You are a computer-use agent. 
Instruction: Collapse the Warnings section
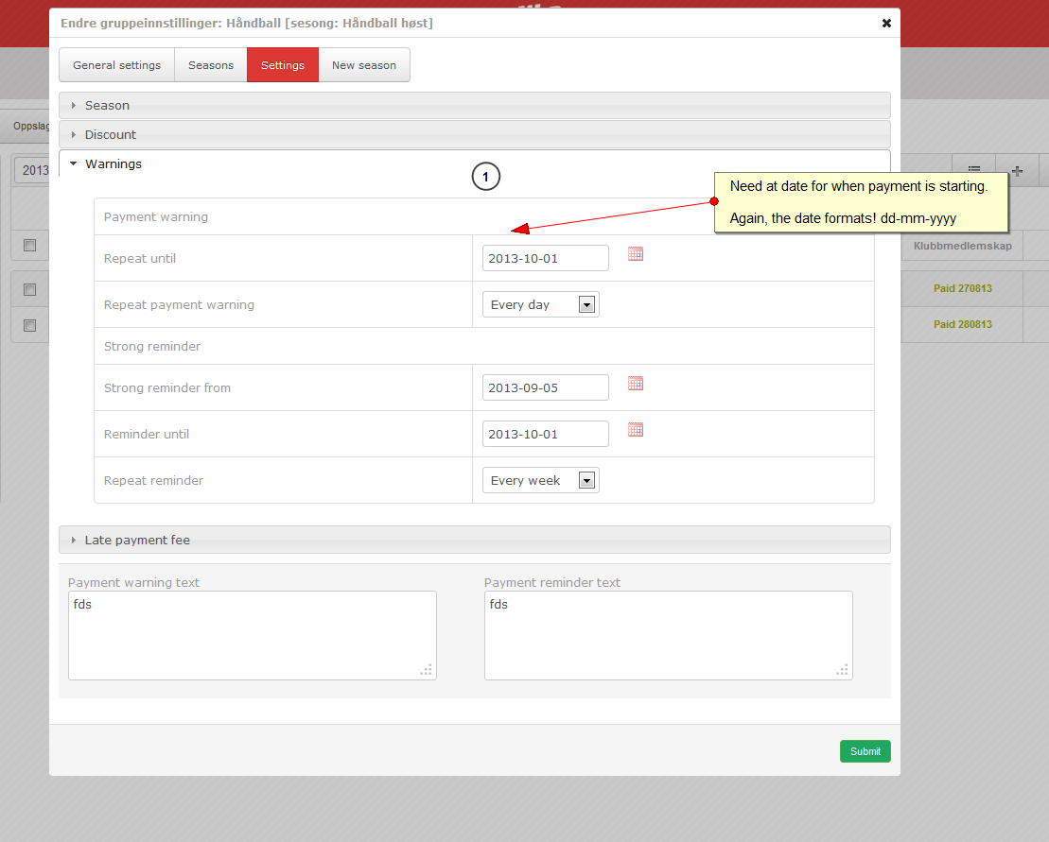point(113,163)
